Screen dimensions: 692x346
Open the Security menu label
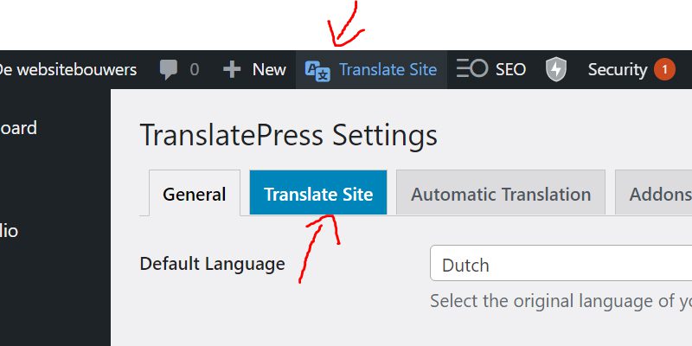point(618,70)
